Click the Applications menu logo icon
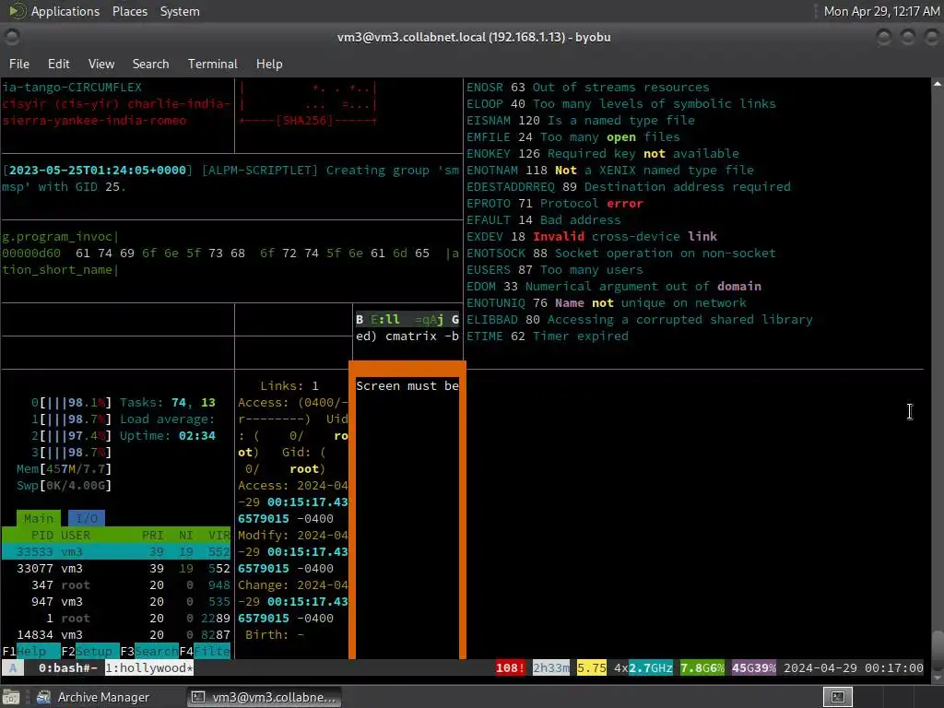 coord(17,11)
